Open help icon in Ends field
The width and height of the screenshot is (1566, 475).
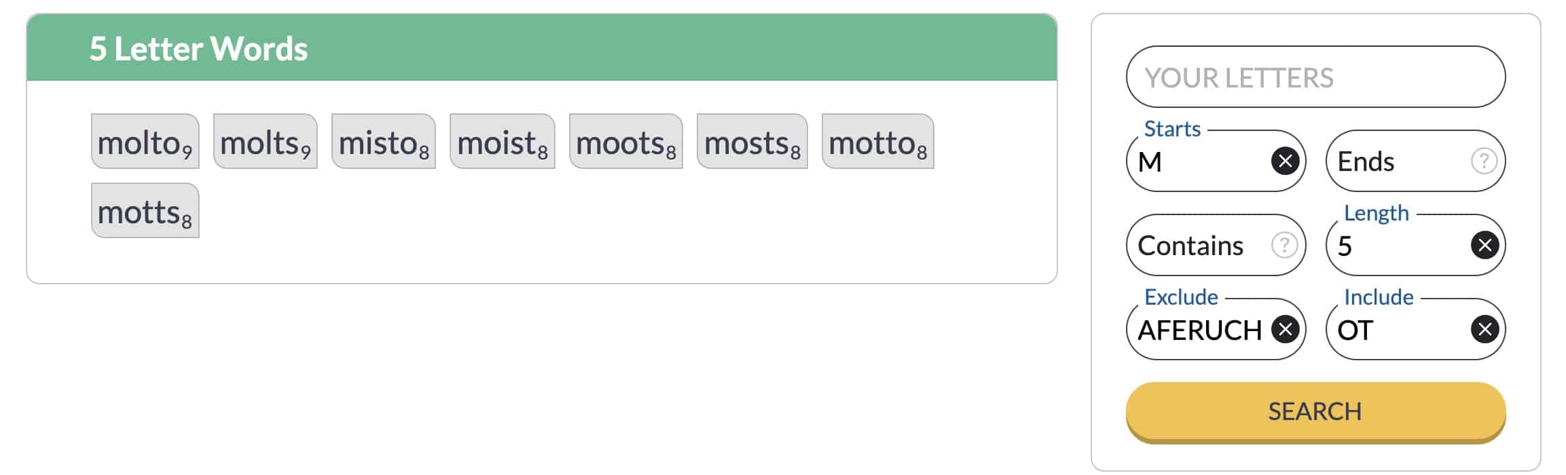[x=1484, y=161]
